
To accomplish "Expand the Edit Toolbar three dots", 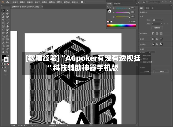I will (6, 75).
